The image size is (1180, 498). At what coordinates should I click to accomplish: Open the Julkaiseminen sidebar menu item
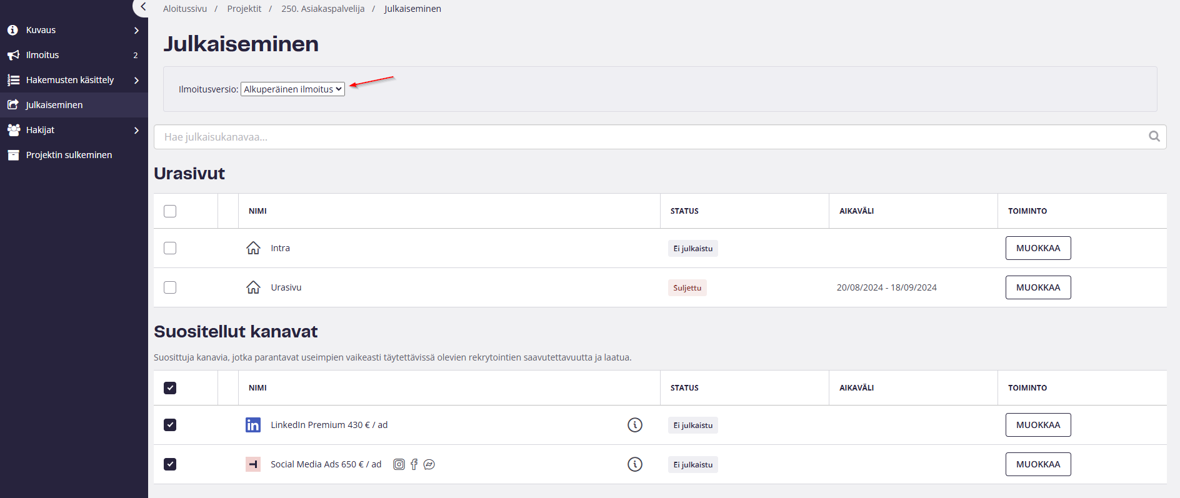point(74,105)
